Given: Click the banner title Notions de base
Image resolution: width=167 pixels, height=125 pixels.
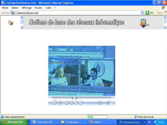Looking at the screenshot, I should point(77,22).
